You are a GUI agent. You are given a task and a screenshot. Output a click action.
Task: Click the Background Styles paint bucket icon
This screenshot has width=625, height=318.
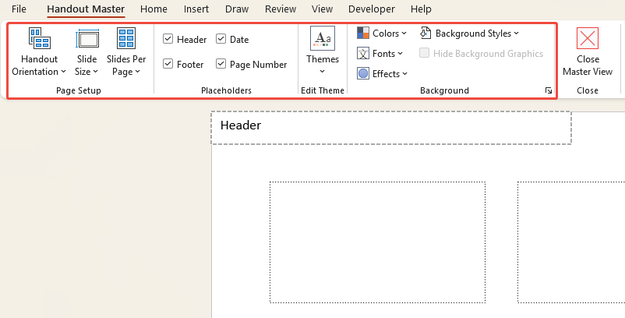pyautogui.click(x=425, y=33)
